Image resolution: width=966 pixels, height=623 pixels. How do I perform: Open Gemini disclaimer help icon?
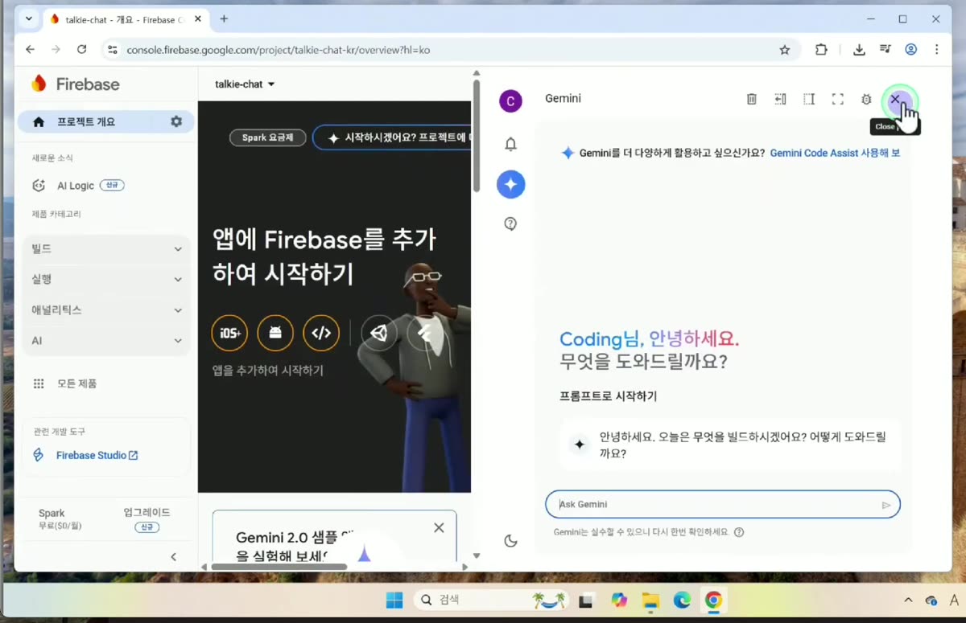(739, 532)
